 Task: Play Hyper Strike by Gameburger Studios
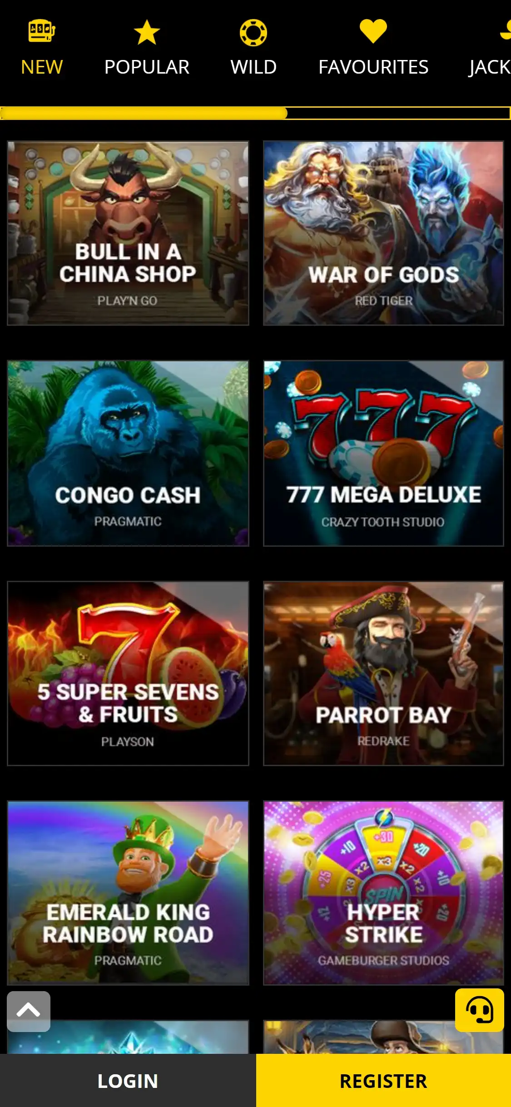pyautogui.click(x=383, y=893)
